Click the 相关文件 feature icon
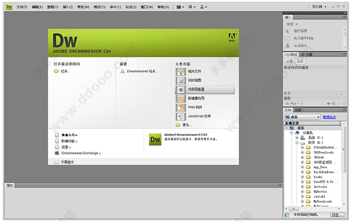 [181, 71]
